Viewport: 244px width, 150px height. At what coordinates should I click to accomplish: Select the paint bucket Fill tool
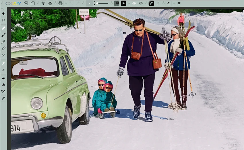(3, 78)
